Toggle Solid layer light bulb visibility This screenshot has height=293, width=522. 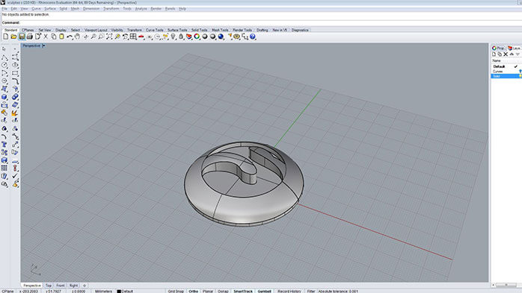520,76
